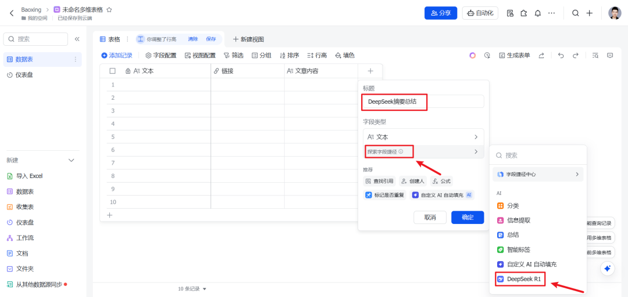Click the add-field plus in header
Screen dimensions: 628x297
point(370,71)
